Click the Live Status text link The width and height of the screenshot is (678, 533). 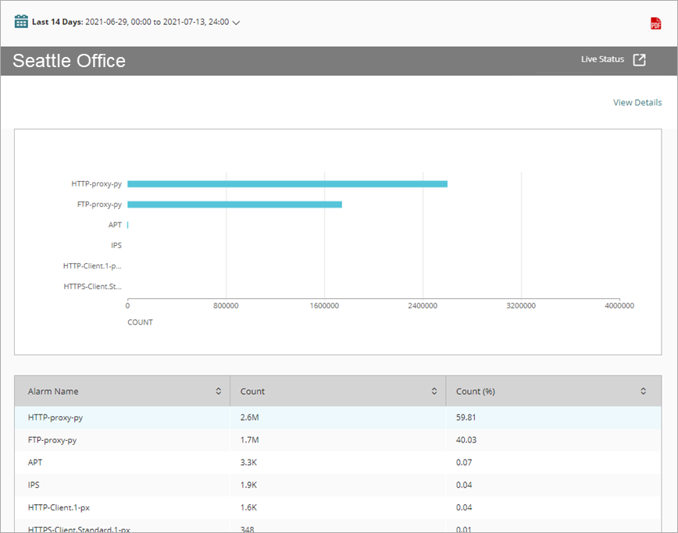click(602, 59)
